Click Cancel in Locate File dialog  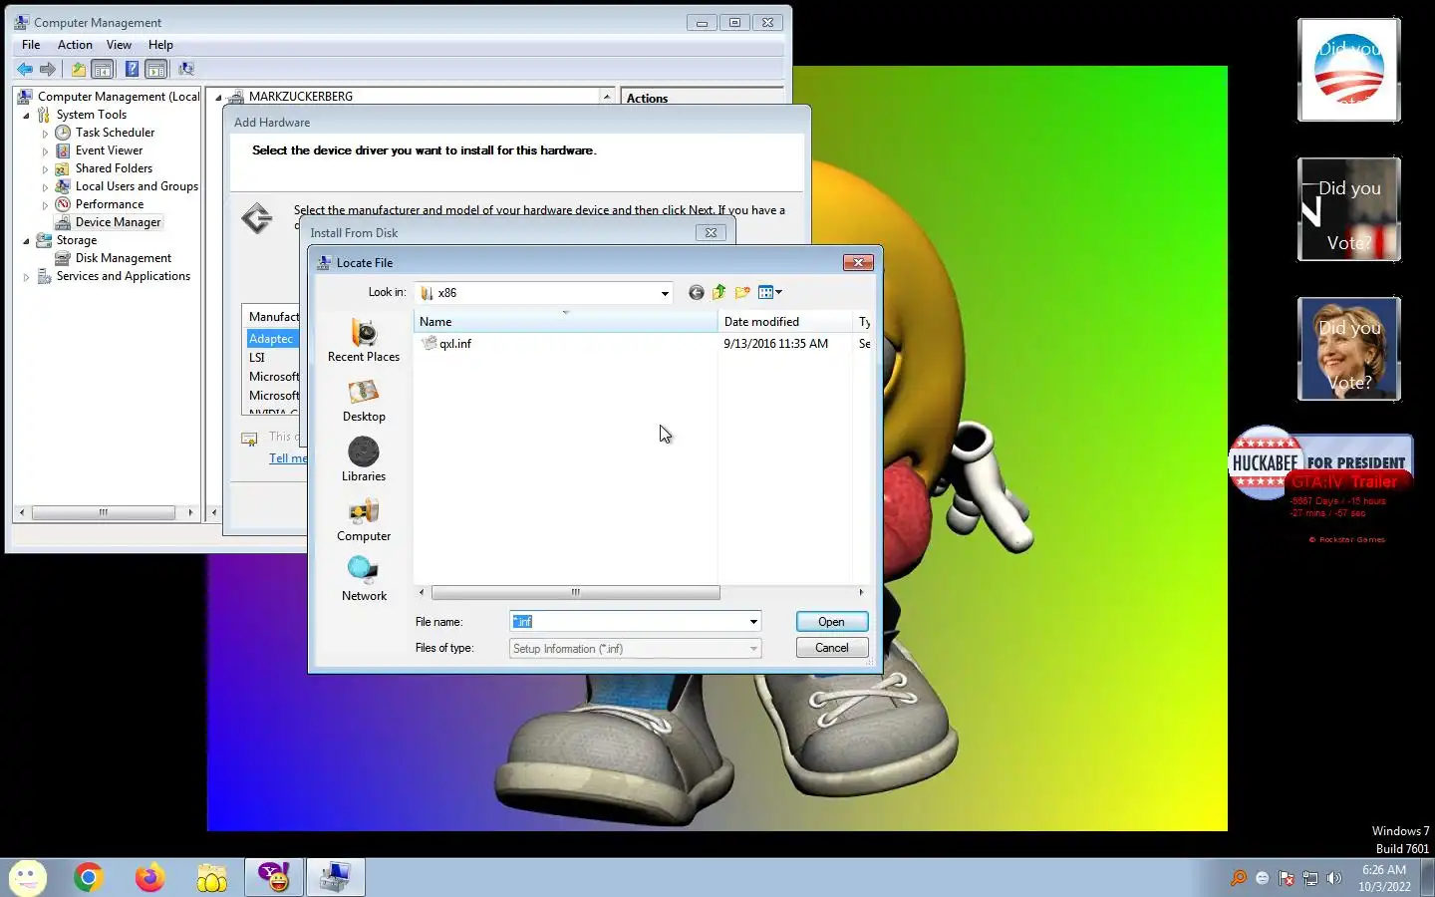[831, 648]
